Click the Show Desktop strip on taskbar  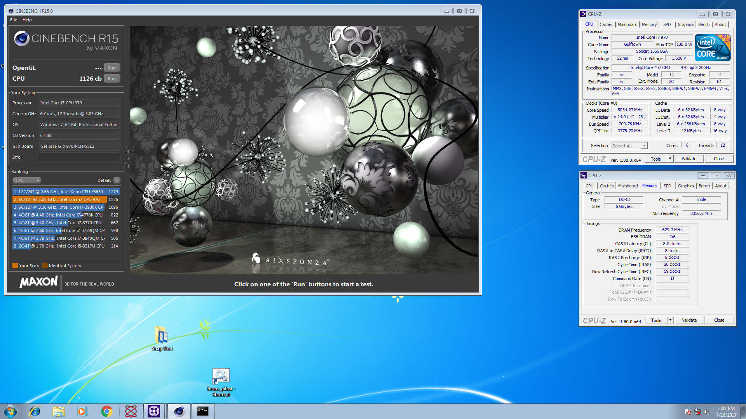coord(743,411)
